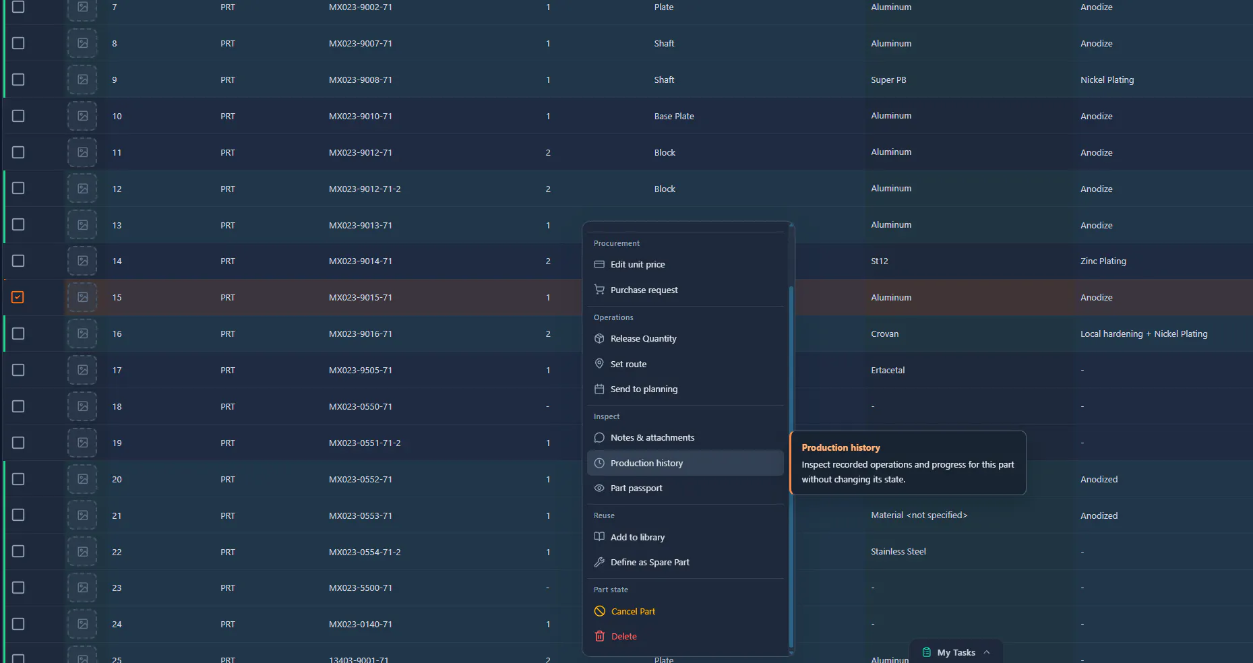Click the card icon beside Edit unit price
1253x663 pixels.
tap(599, 264)
